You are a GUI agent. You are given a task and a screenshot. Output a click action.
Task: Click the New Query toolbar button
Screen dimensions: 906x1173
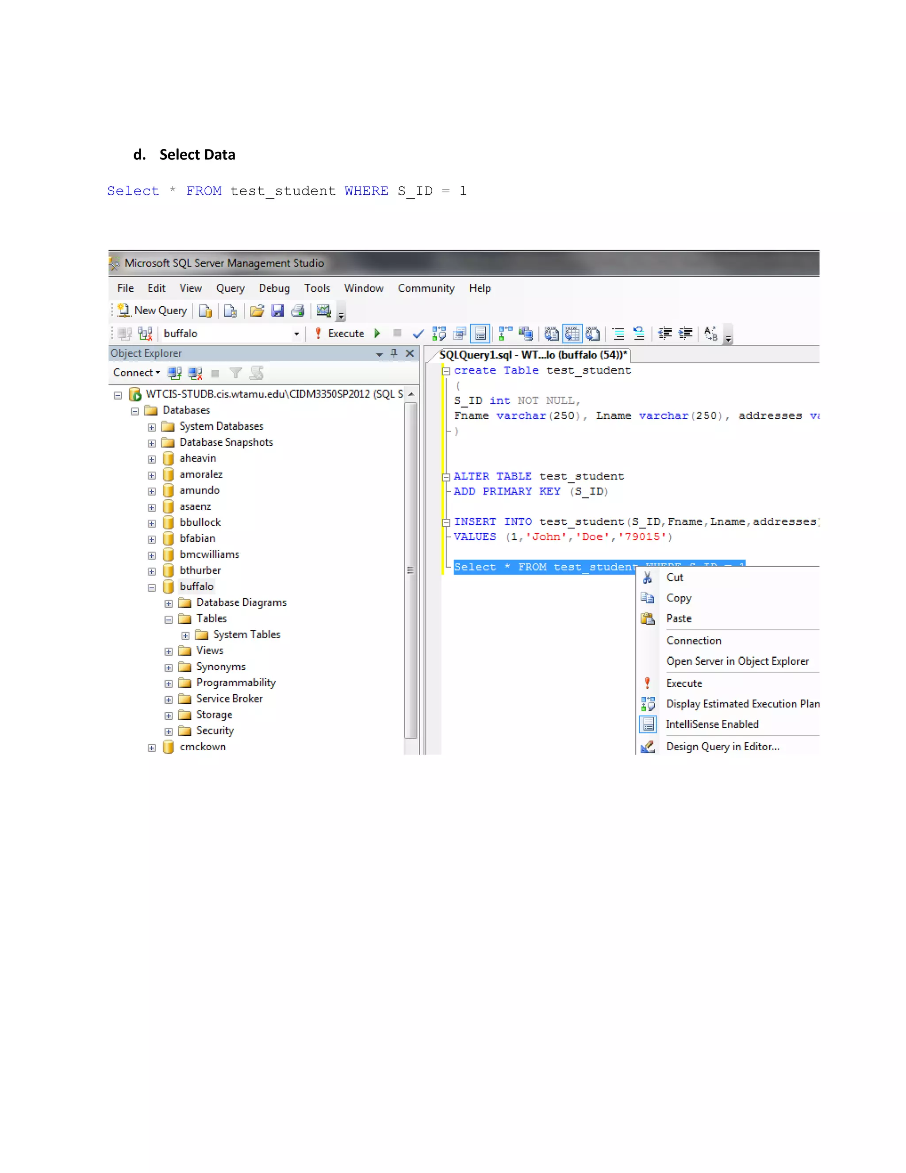(x=153, y=310)
